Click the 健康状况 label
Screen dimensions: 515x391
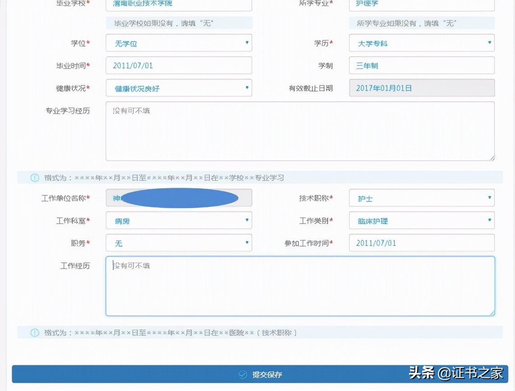(71, 88)
